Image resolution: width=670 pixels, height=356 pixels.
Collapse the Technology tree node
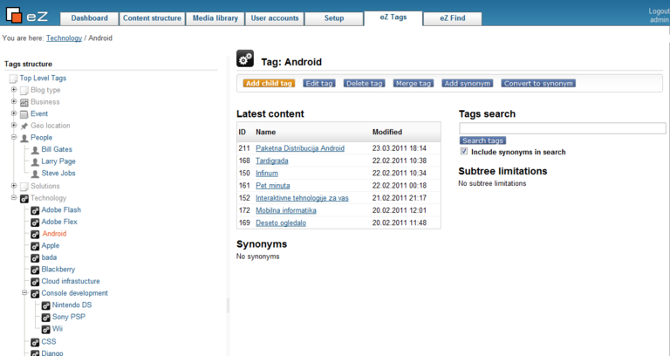(x=14, y=198)
